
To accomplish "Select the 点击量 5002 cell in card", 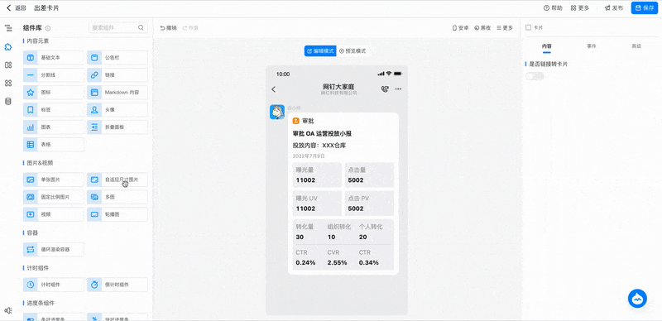I will tap(369, 175).
